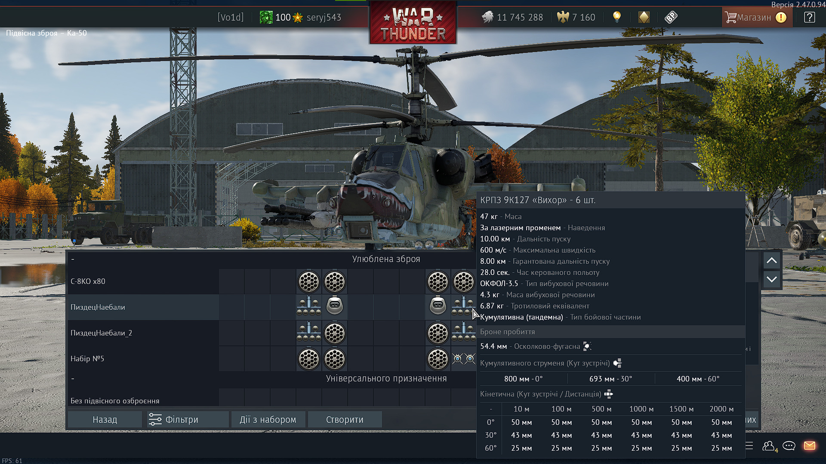Click the Silver Lions balance 11 745 288
Screen dimensions: 826x464
click(512, 17)
